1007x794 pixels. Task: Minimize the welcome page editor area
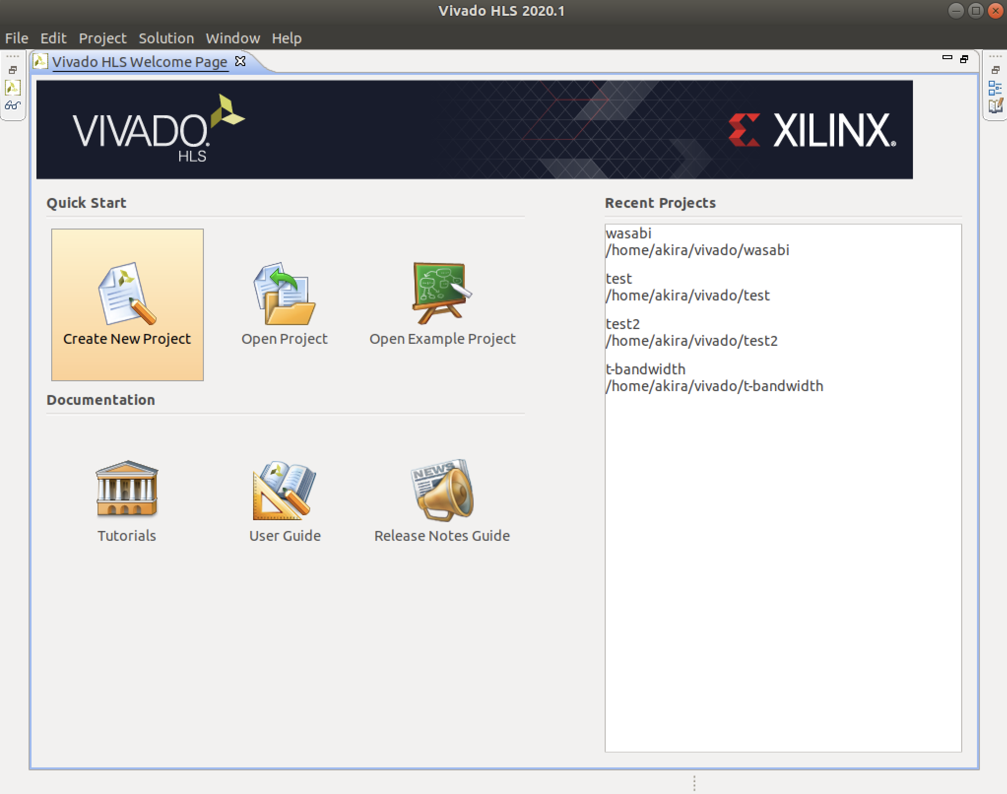947,58
